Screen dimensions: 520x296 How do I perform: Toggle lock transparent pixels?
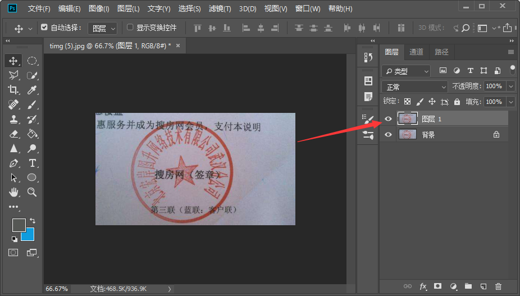click(x=407, y=102)
